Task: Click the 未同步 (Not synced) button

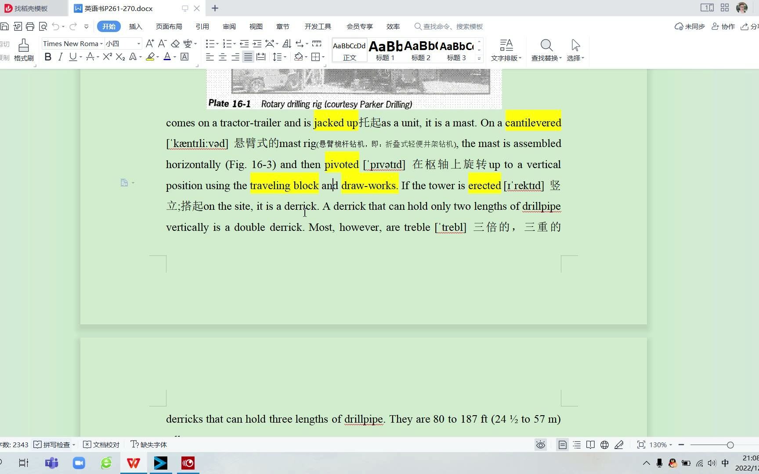Action: coord(690,27)
